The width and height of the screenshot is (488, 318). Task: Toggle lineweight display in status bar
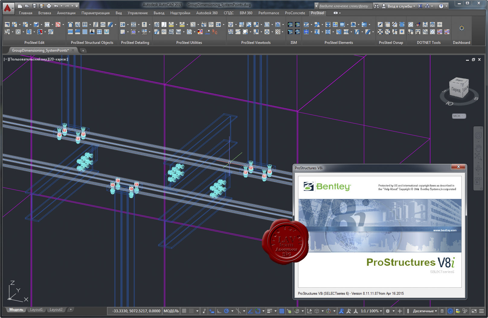coord(270,311)
